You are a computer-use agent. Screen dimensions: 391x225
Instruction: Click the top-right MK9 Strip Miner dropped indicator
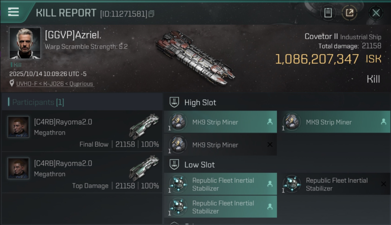383,121
